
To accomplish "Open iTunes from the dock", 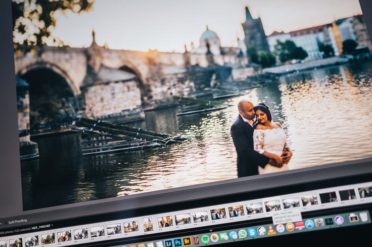I will (280, 228).
